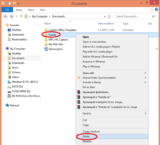Open the address bar history dropdown
The image size is (160, 145).
[104, 16]
